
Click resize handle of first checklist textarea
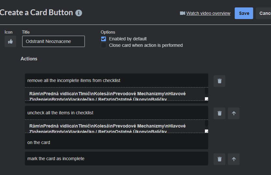click(x=206, y=99)
